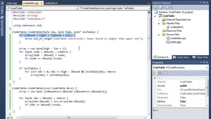Select the Source Files folder
Viewport: 211px width, 119px height.
[173, 34]
